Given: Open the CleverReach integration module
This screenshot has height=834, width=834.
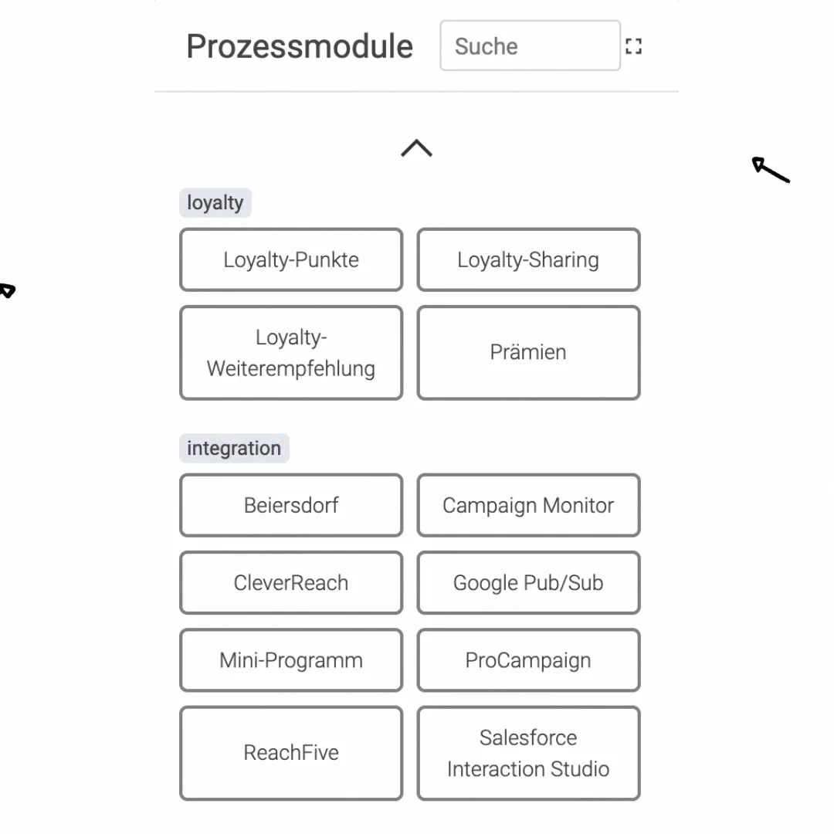Looking at the screenshot, I should (291, 582).
